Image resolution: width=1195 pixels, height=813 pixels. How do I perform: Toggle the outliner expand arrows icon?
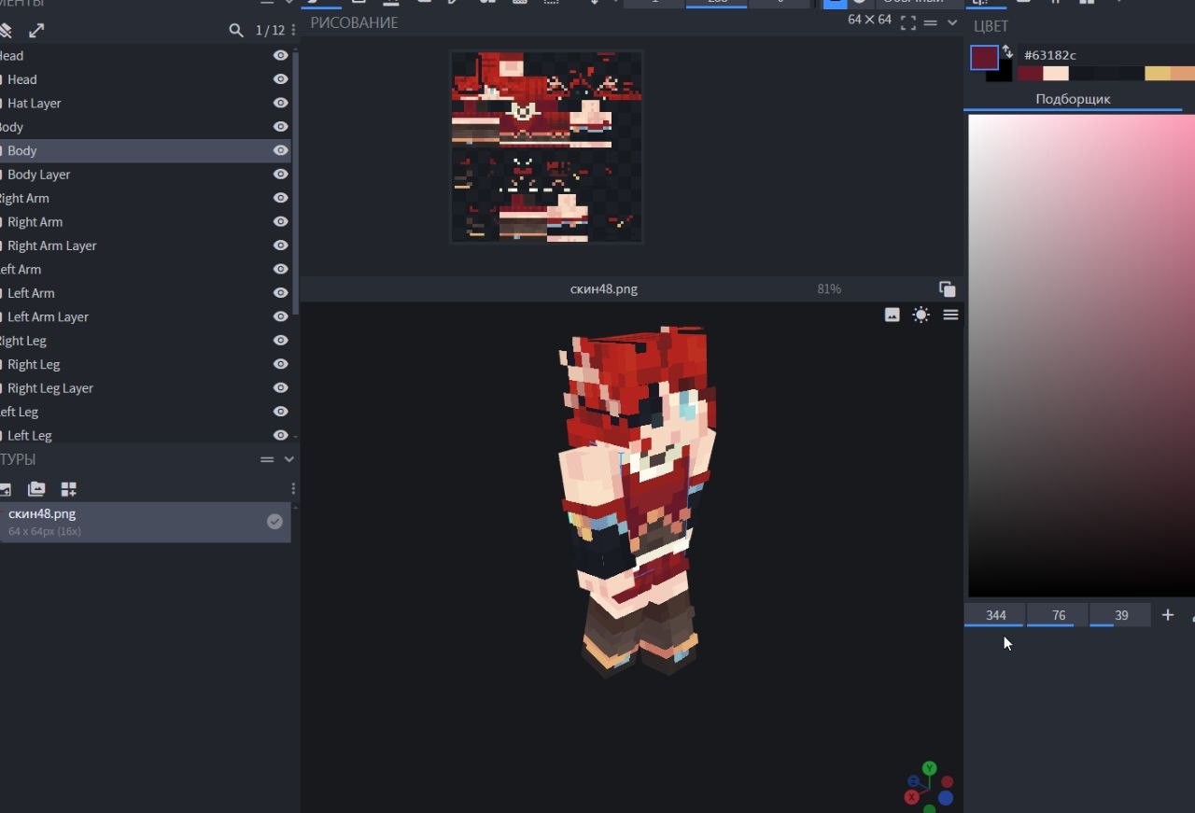[36, 31]
